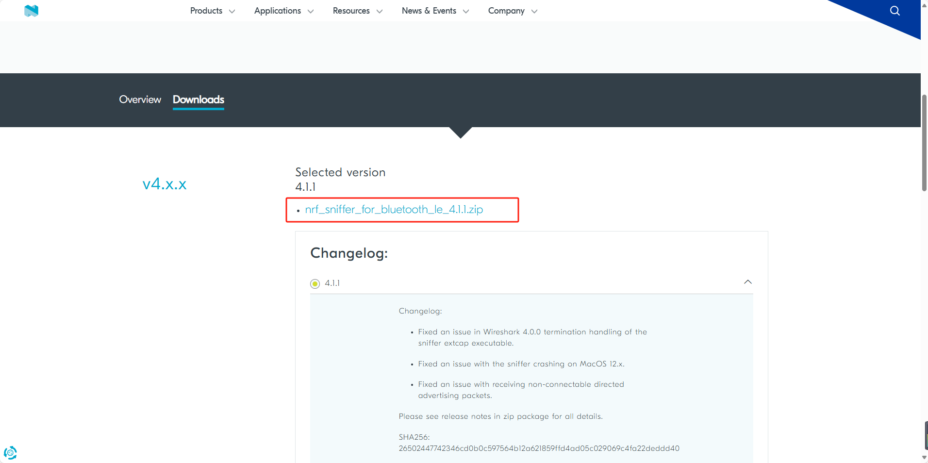The width and height of the screenshot is (928, 463).
Task: Click the 'sniffer crashing on MacOS 12.x' item
Action: (x=521, y=364)
